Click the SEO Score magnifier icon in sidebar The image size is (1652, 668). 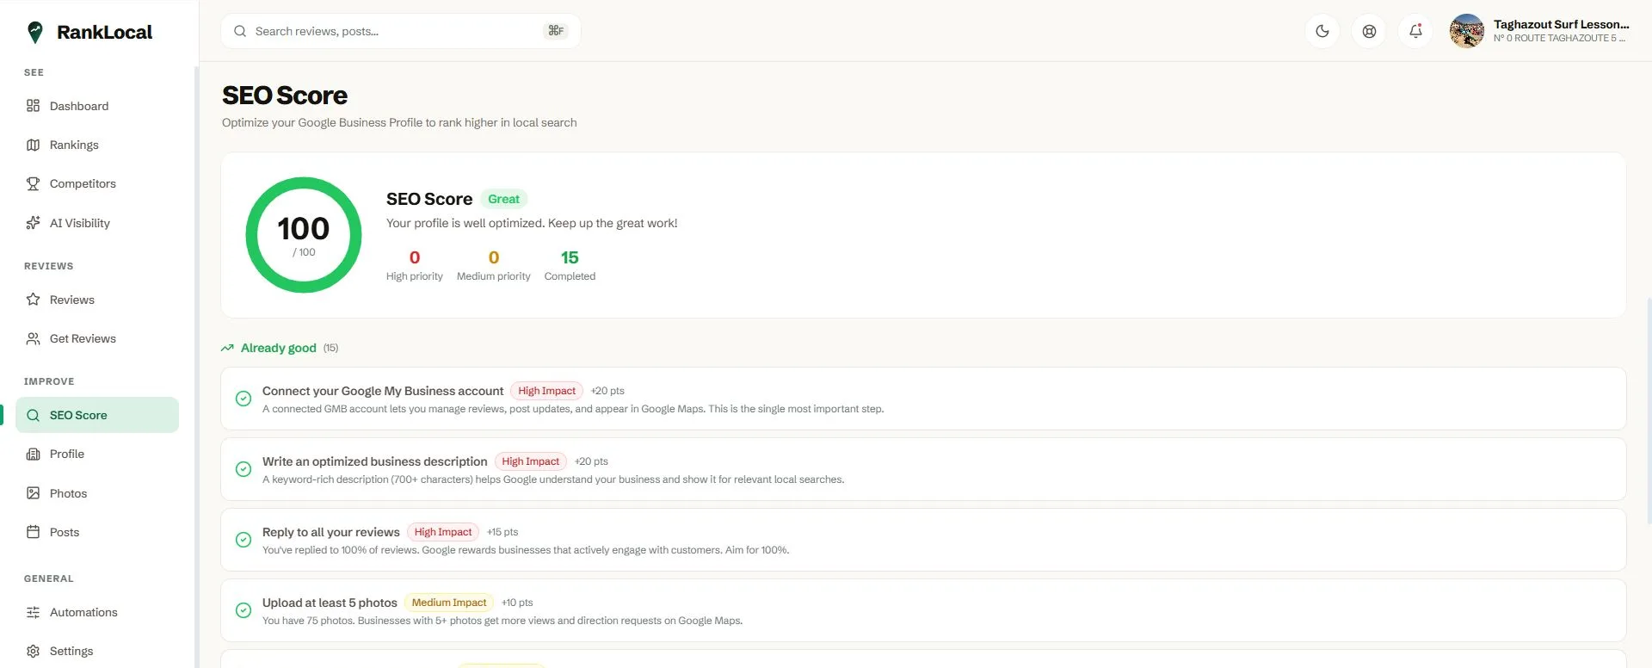33,415
